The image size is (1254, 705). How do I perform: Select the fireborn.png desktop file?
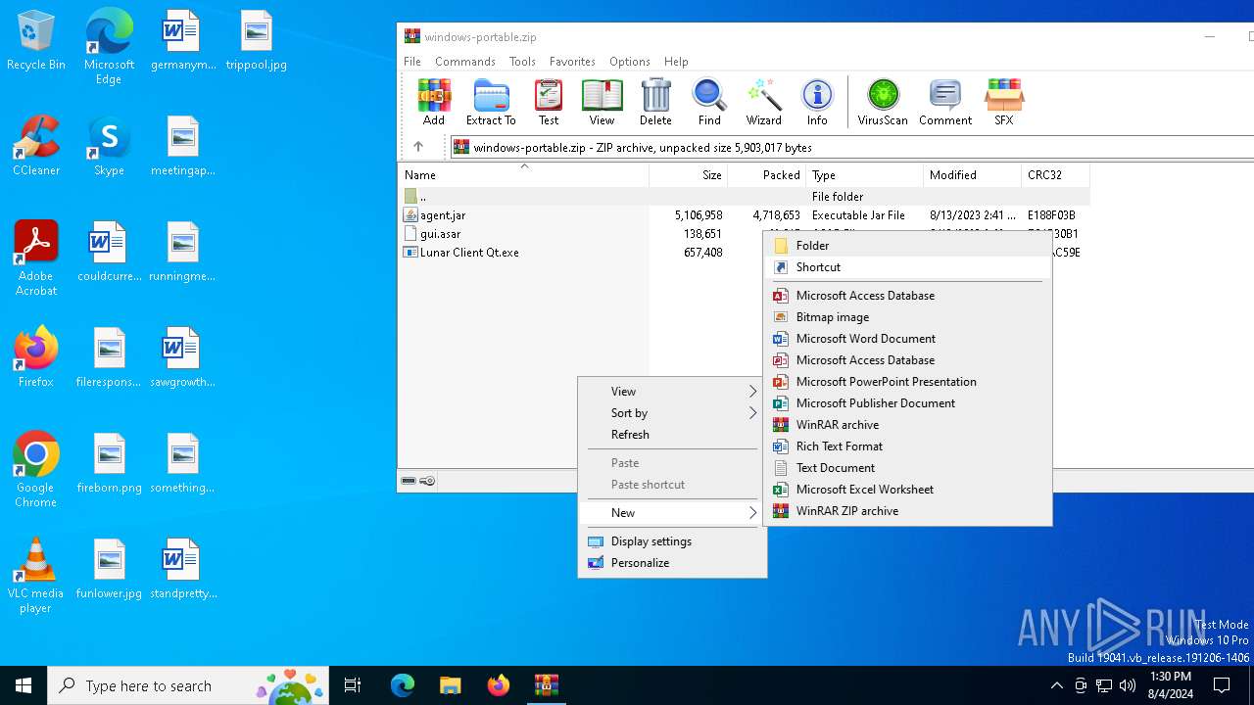tap(109, 464)
